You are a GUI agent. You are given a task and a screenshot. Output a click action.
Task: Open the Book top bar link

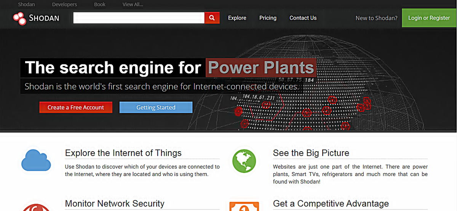pos(100,5)
